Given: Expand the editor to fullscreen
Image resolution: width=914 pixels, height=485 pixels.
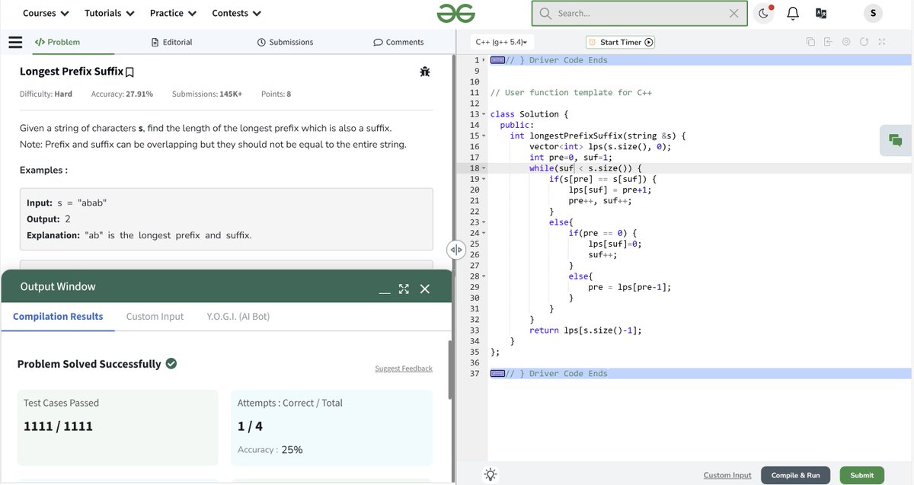Looking at the screenshot, I should click(881, 42).
